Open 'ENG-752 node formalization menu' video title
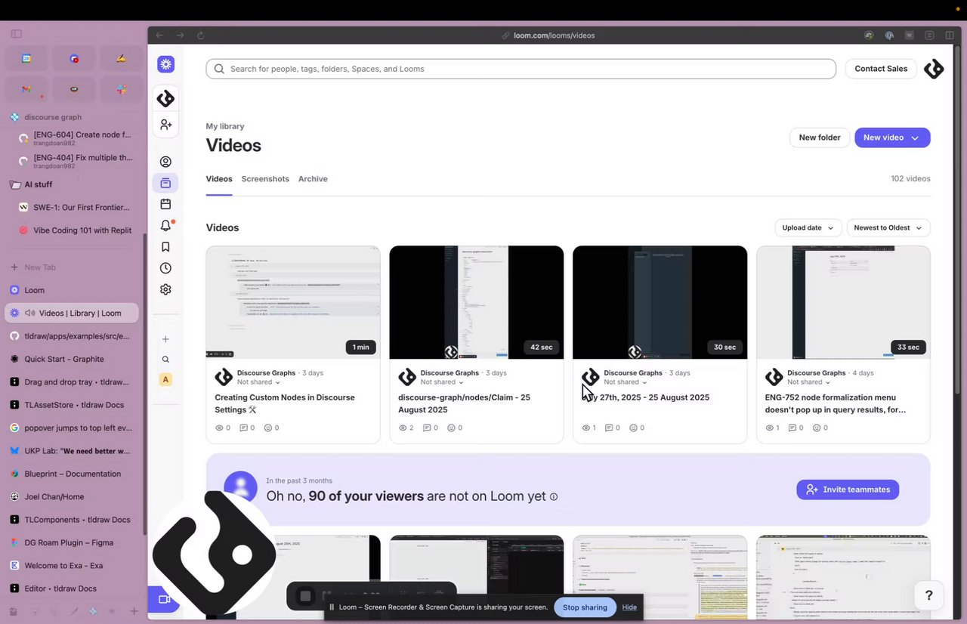The image size is (967, 624). [x=836, y=403]
